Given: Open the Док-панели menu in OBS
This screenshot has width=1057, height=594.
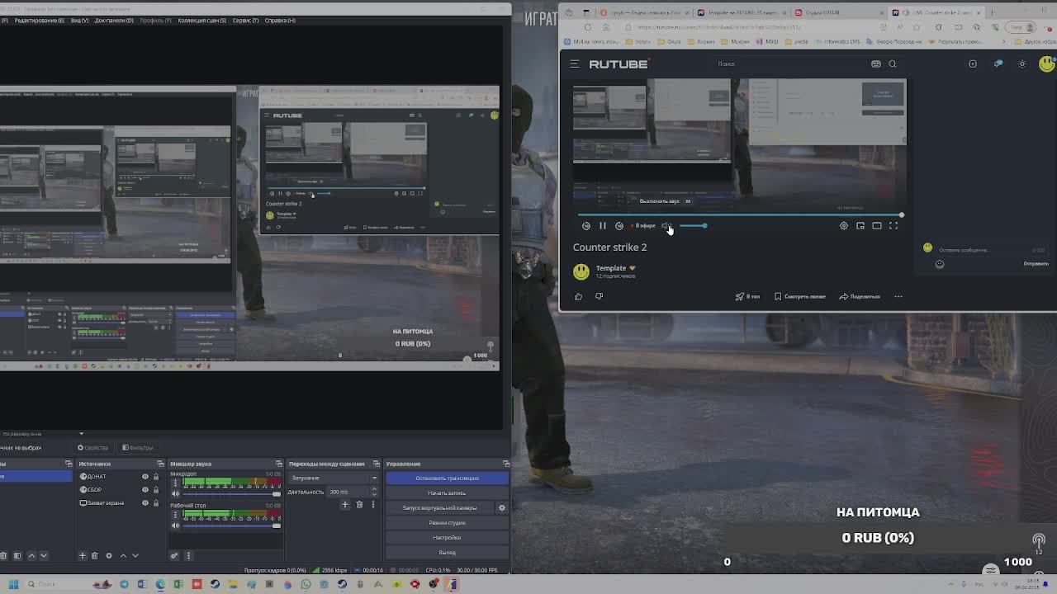Looking at the screenshot, I should point(114,20).
